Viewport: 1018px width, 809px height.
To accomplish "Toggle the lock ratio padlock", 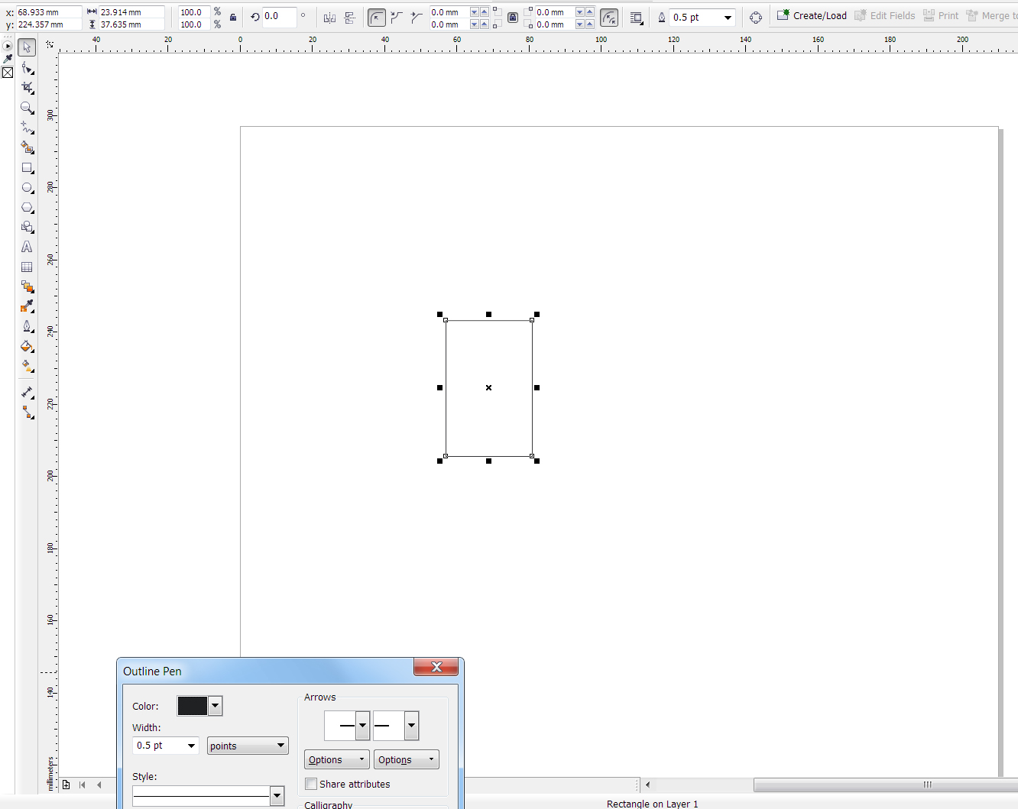I will (233, 18).
